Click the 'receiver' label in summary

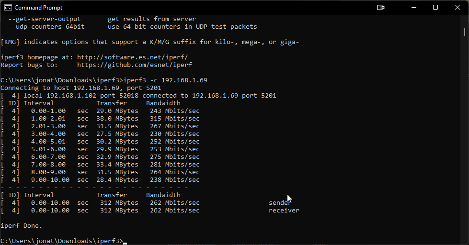pyautogui.click(x=284, y=211)
